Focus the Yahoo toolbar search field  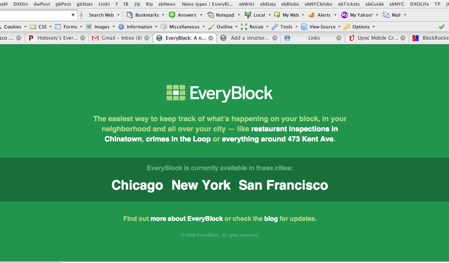34,15
